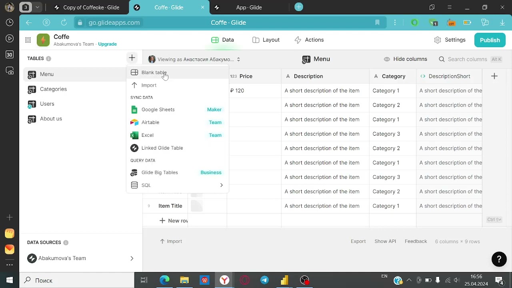
Task: Expand the SQL submenu arrow
Action: (x=221, y=185)
